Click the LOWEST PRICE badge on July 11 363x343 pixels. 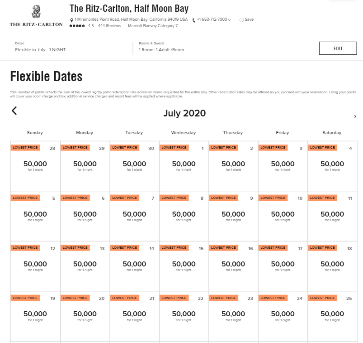(x=322, y=198)
